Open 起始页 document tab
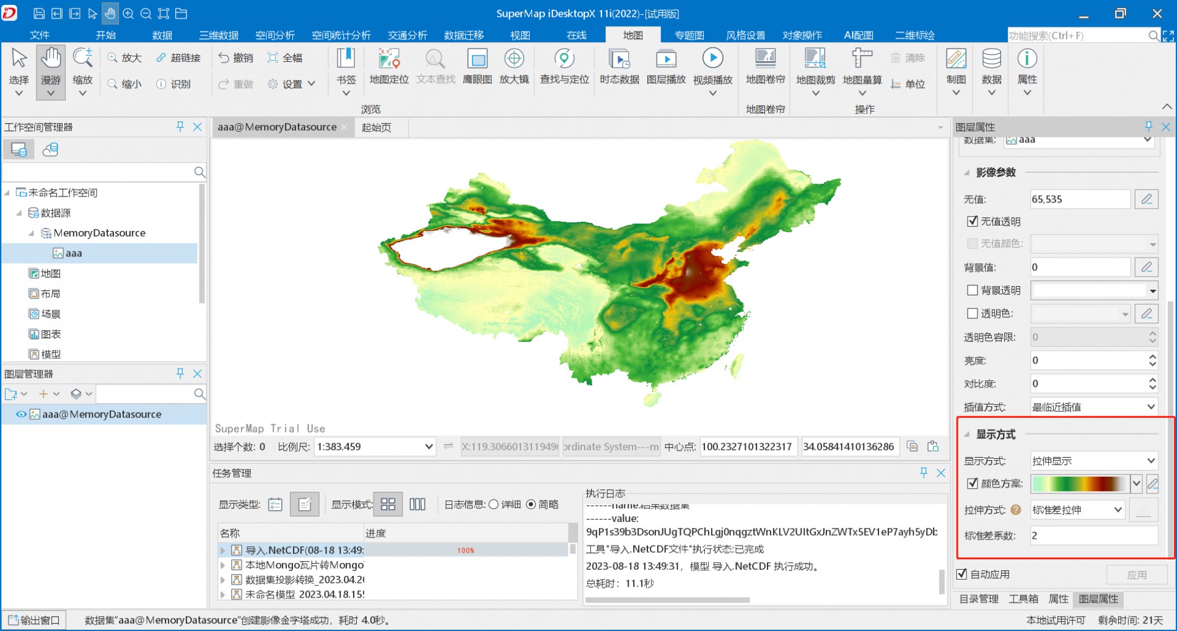1177x631 pixels. (377, 127)
